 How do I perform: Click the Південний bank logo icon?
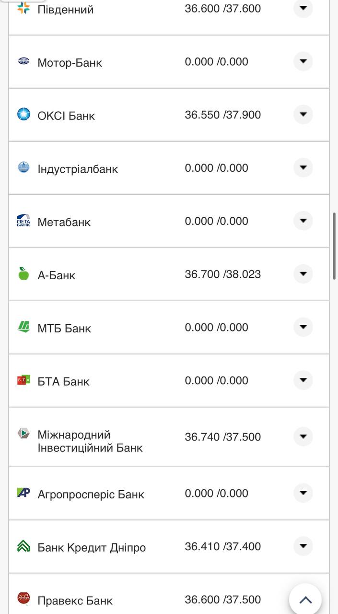click(x=23, y=8)
